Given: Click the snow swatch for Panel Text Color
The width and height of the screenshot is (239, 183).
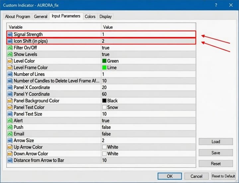Looking at the screenshot, I should (104, 107).
